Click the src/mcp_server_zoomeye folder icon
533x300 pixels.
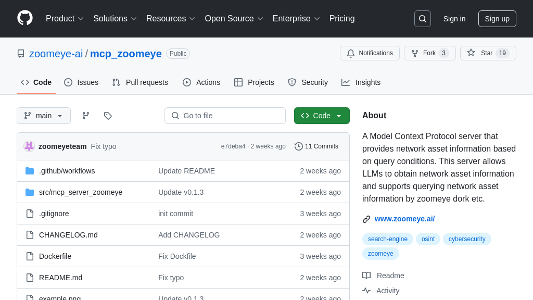click(30, 192)
